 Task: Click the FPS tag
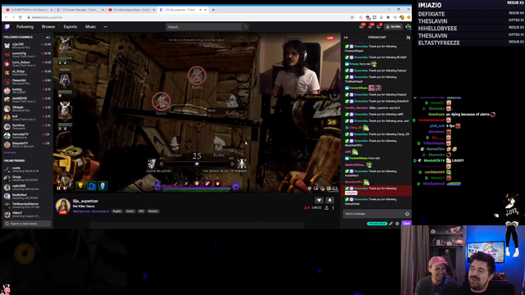[x=141, y=211]
